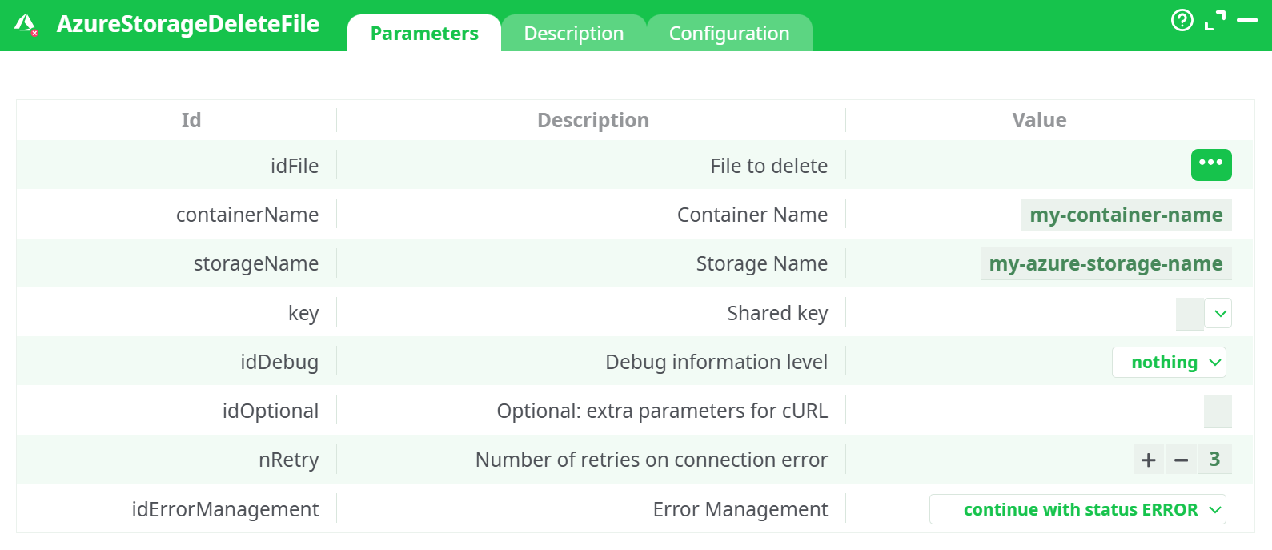
Task: Expand window to fullscreen icon
Action: 1215,20
